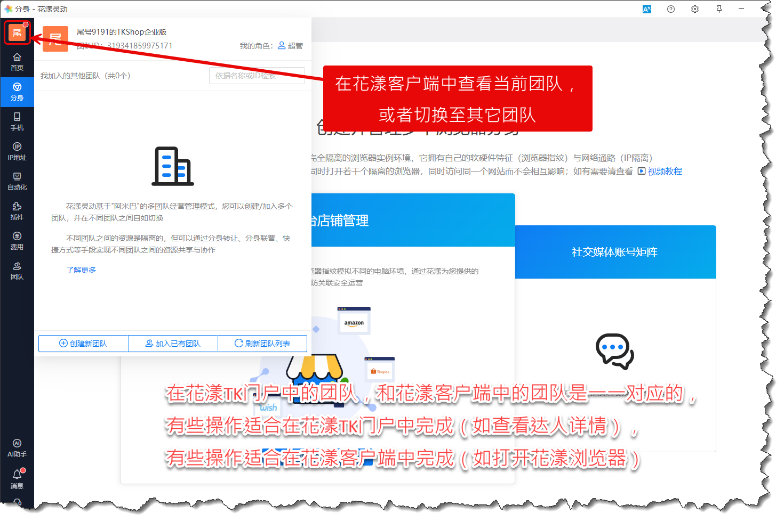Image resolution: width=784 pixels, height=522 pixels.
Task: Click the 刷新团队列表 button
Action: 262,344
